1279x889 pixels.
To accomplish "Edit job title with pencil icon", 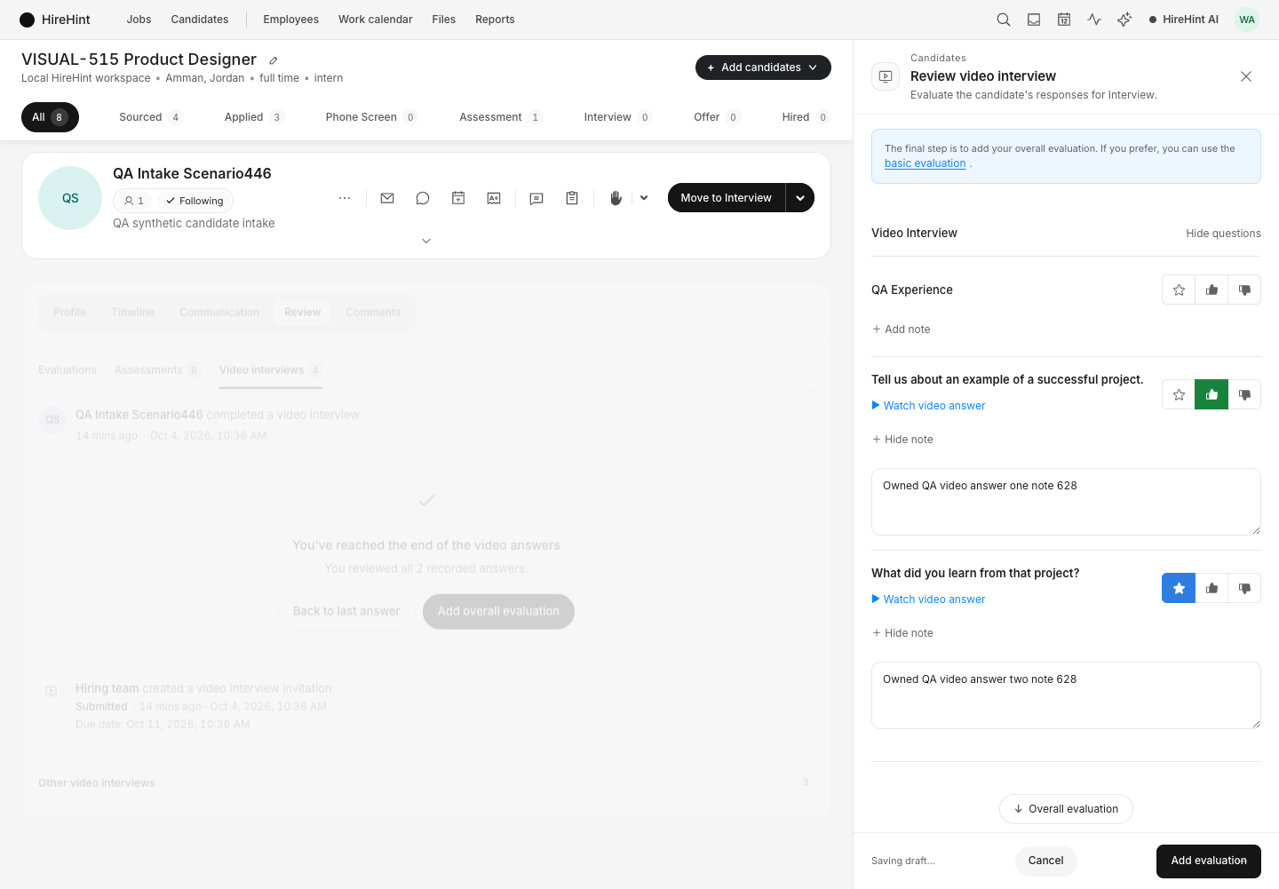I will (x=274, y=60).
